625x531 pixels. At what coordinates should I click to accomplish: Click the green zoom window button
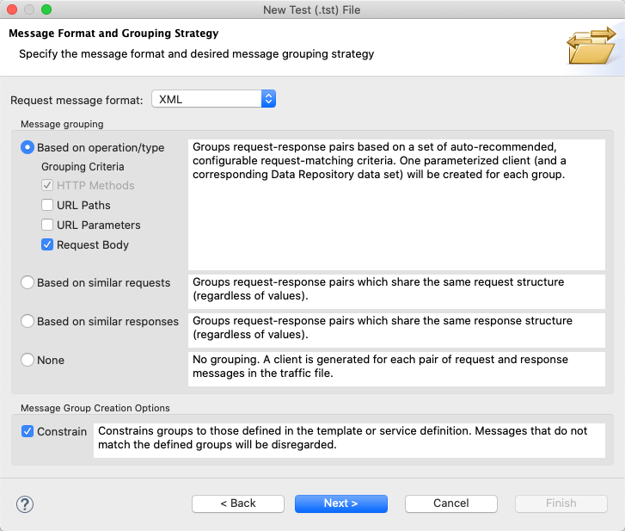(x=46, y=9)
